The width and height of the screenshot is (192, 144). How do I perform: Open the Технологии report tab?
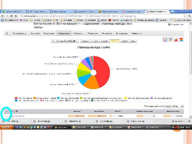(107, 33)
